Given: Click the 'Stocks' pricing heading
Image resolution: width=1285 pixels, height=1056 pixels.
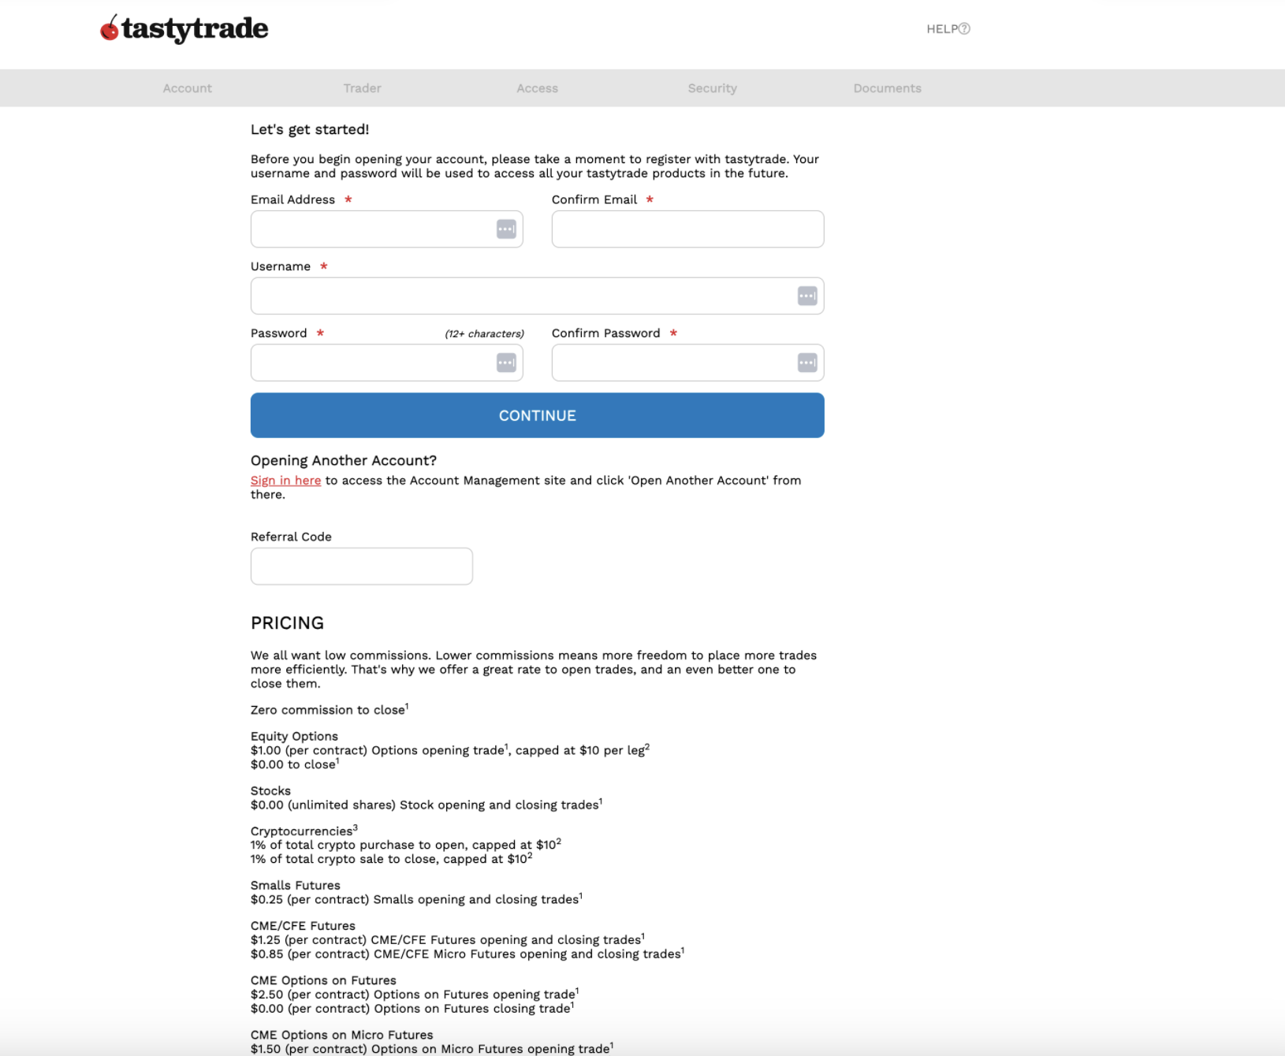Looking at the screenshot, I should click(x=270, y=790).
